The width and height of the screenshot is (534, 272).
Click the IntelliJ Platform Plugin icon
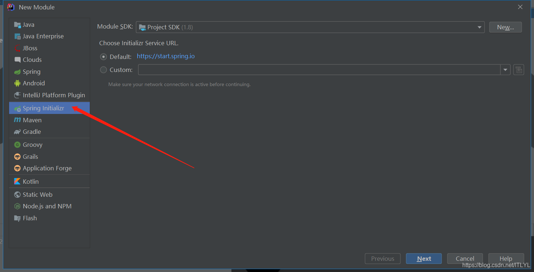click(17, 95)
